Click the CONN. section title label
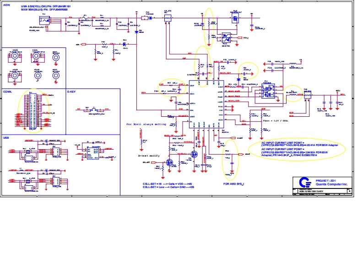Viewport: 363px width, 256px height. [x=8, y=91]
